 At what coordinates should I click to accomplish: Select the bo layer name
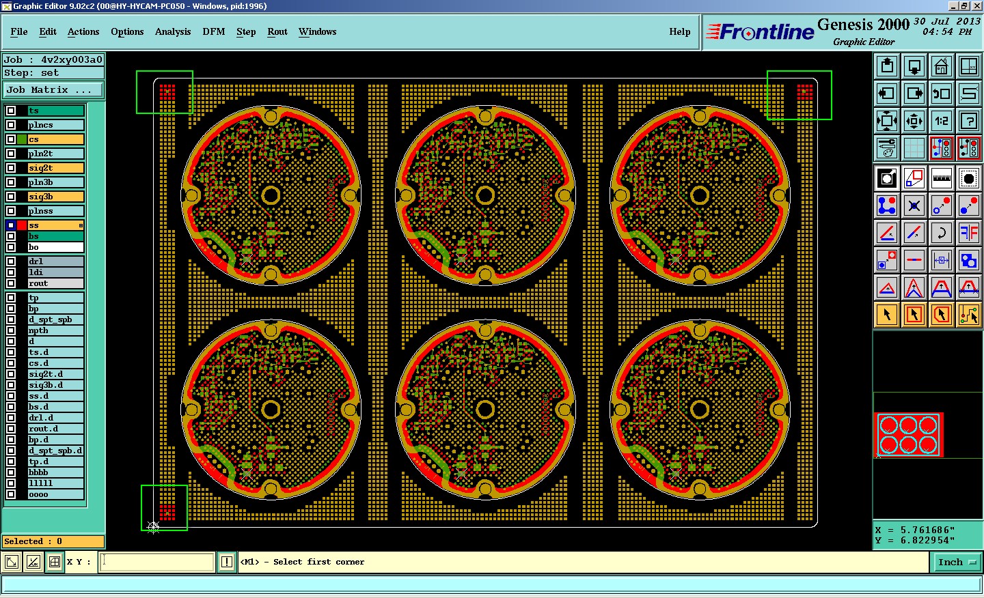56,247
